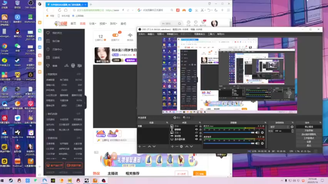Viewport: 328px width, 184px height.
Task: Remove selected scene with the minus icon
Action: tap(144, 146)
